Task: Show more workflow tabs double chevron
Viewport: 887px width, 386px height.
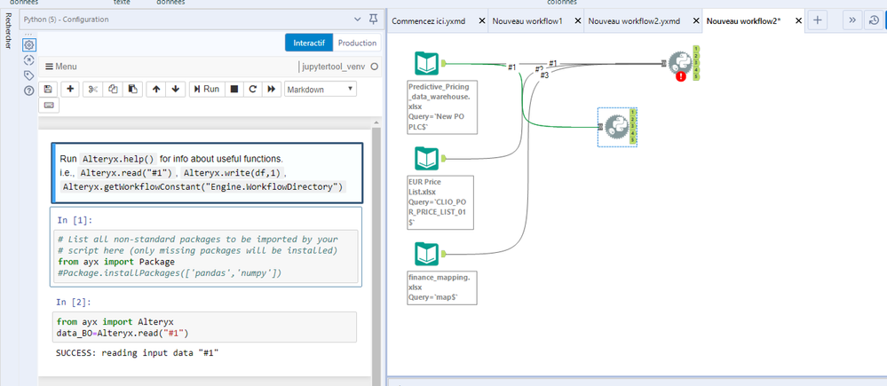Action: click(x=851, y=20)
